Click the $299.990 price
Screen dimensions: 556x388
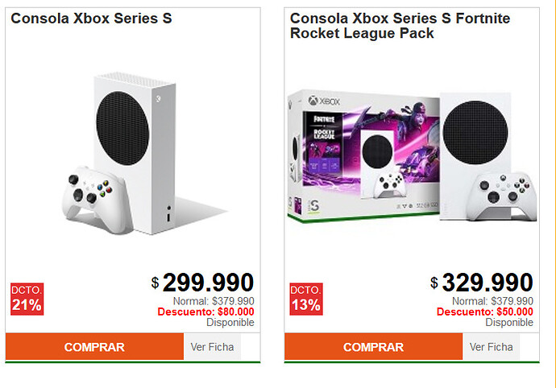point(208,283)
